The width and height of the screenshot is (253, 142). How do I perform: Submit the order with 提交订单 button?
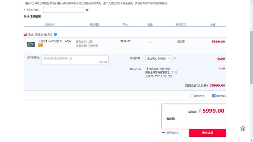208,133
